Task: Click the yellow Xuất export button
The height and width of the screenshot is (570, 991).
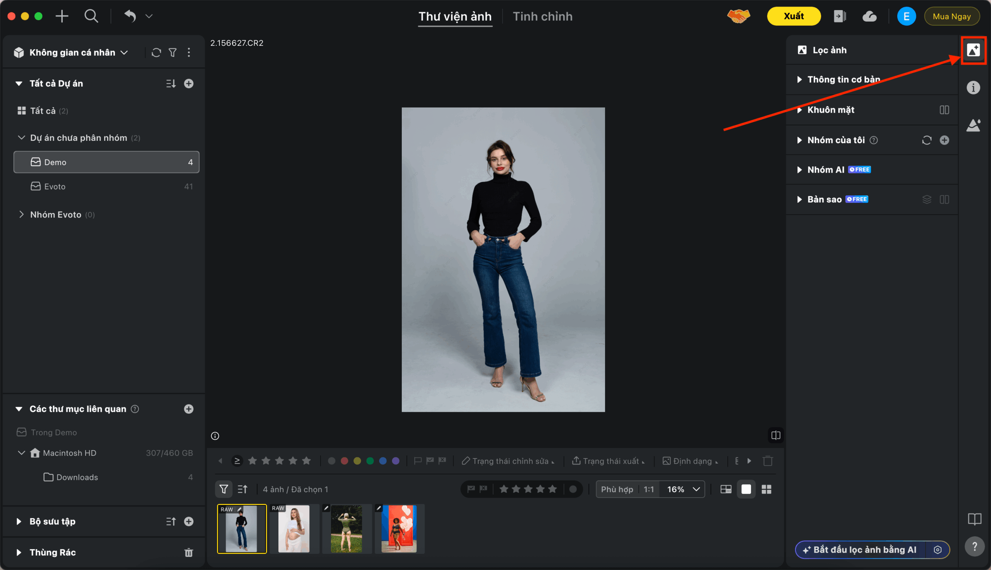Action: 793,16
